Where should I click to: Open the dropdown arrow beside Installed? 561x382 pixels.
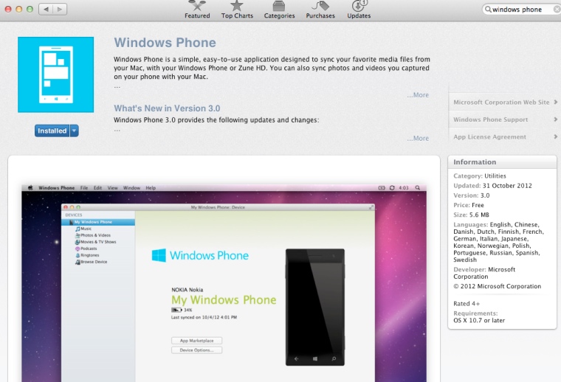pos(75,131)
